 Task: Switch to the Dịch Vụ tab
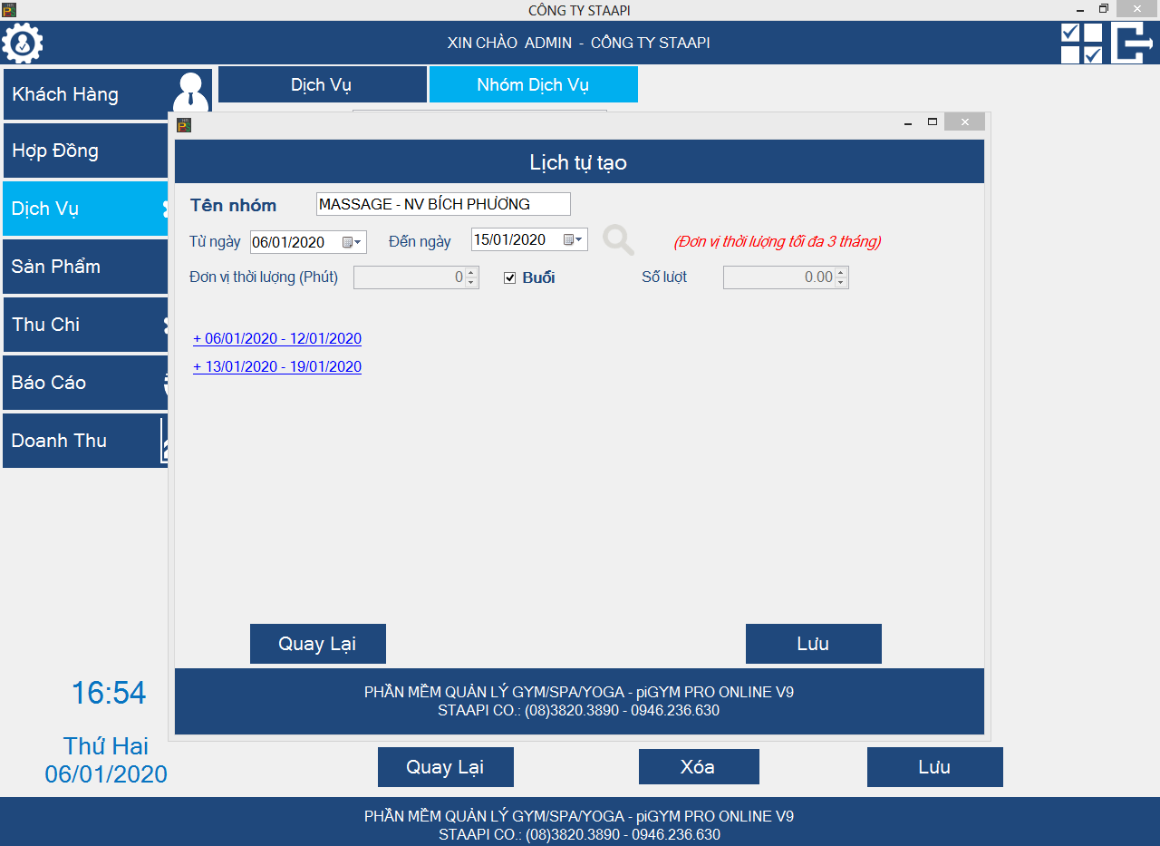coord(322,85)
